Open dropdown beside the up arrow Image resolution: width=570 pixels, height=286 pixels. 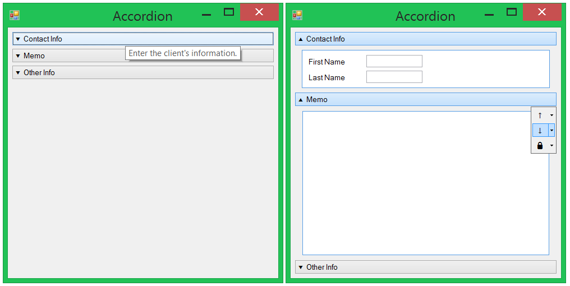[x=551, y=115]
